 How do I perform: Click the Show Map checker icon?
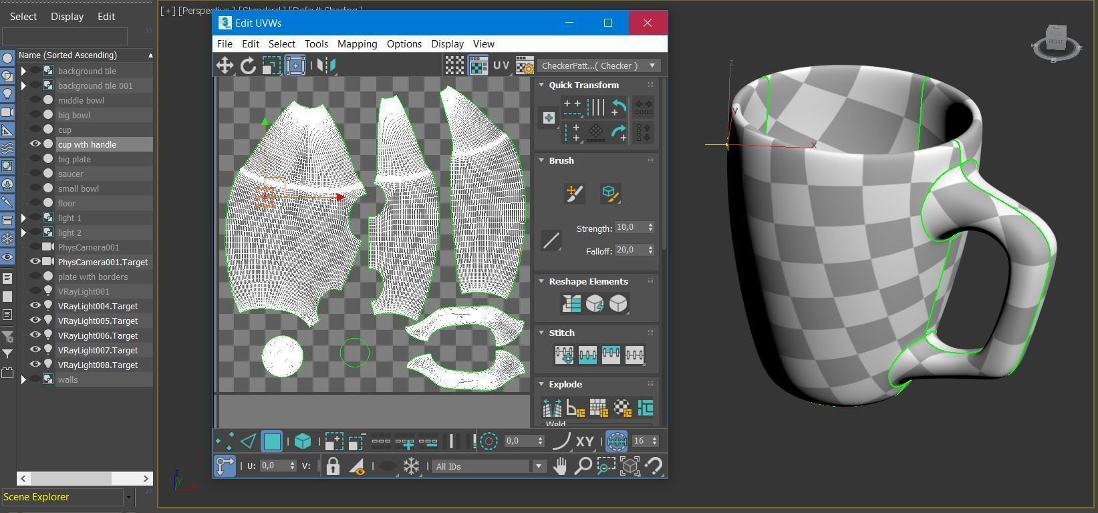tap(478, 65)
